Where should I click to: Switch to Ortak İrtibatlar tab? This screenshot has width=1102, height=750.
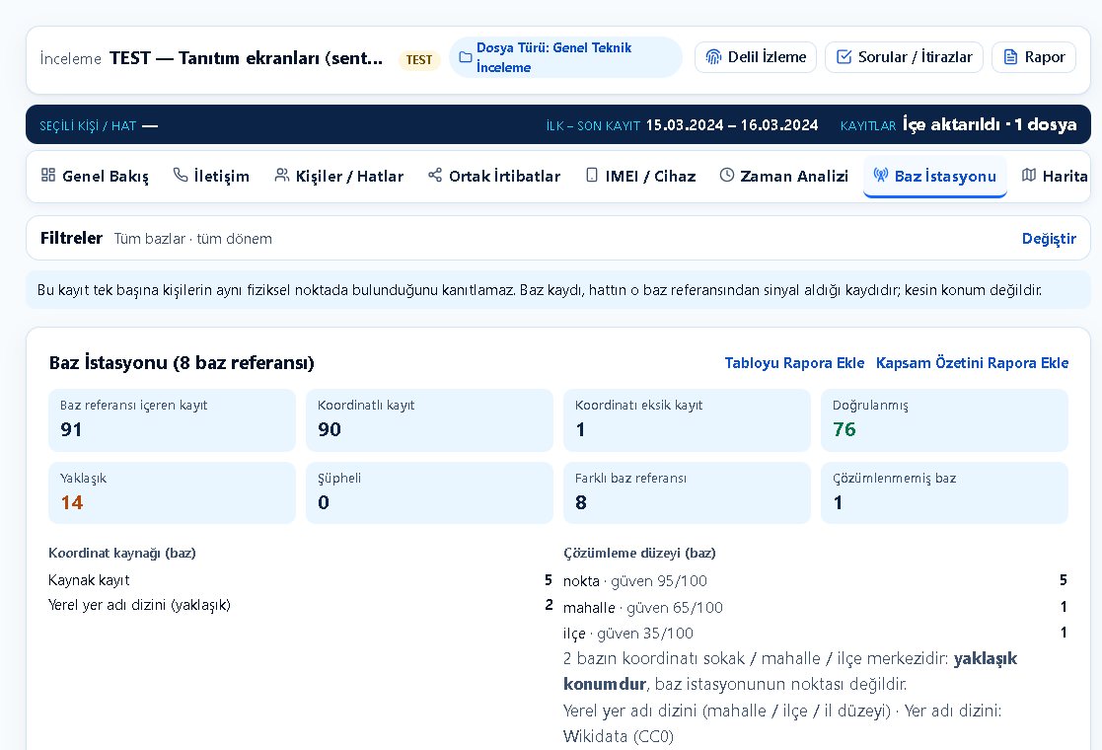pyautogui.click(x=494, y=176)
